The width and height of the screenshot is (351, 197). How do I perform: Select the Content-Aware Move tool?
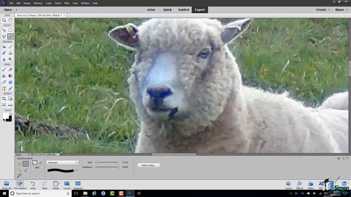pos(4,105)
